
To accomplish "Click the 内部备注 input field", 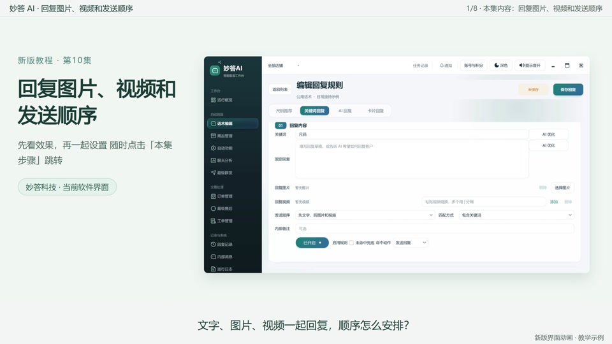I will point(434,229).
